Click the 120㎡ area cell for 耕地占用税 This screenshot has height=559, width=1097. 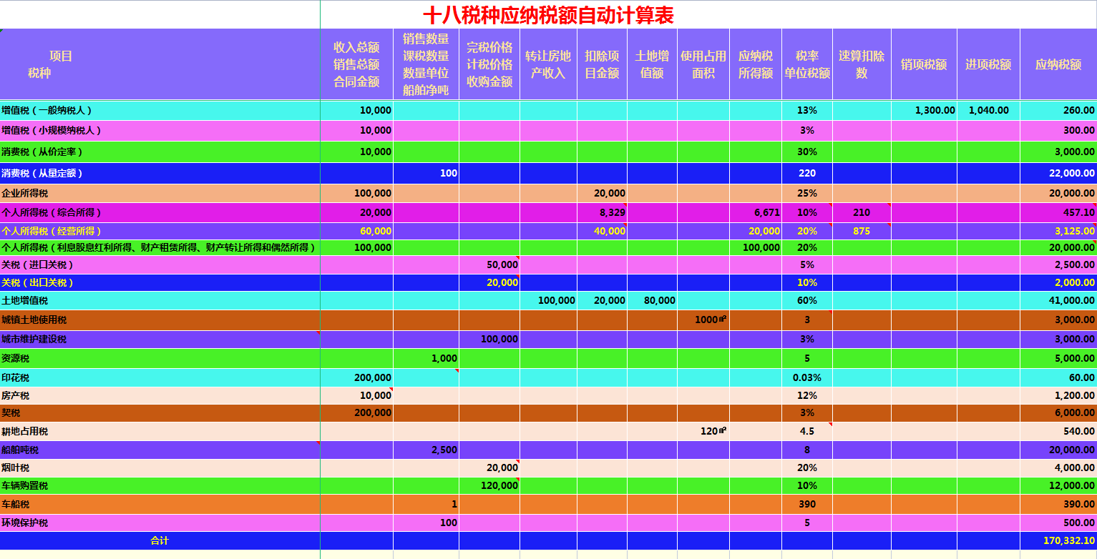pos(705,430)
